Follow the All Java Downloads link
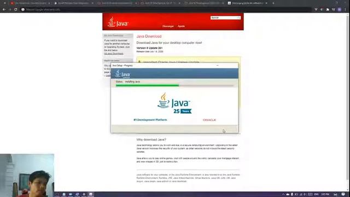350x197 pixels. [x=114, y=54]
